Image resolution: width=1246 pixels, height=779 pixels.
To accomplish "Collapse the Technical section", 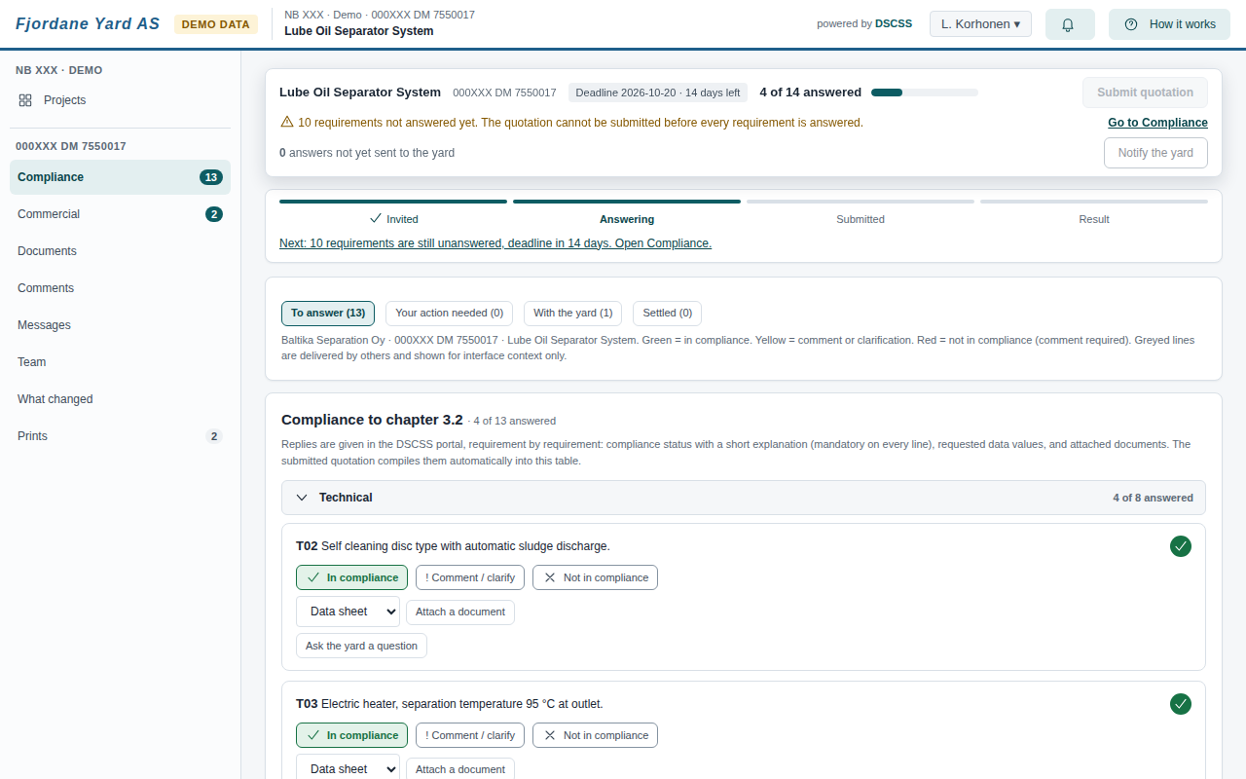I will coord(744,498).
